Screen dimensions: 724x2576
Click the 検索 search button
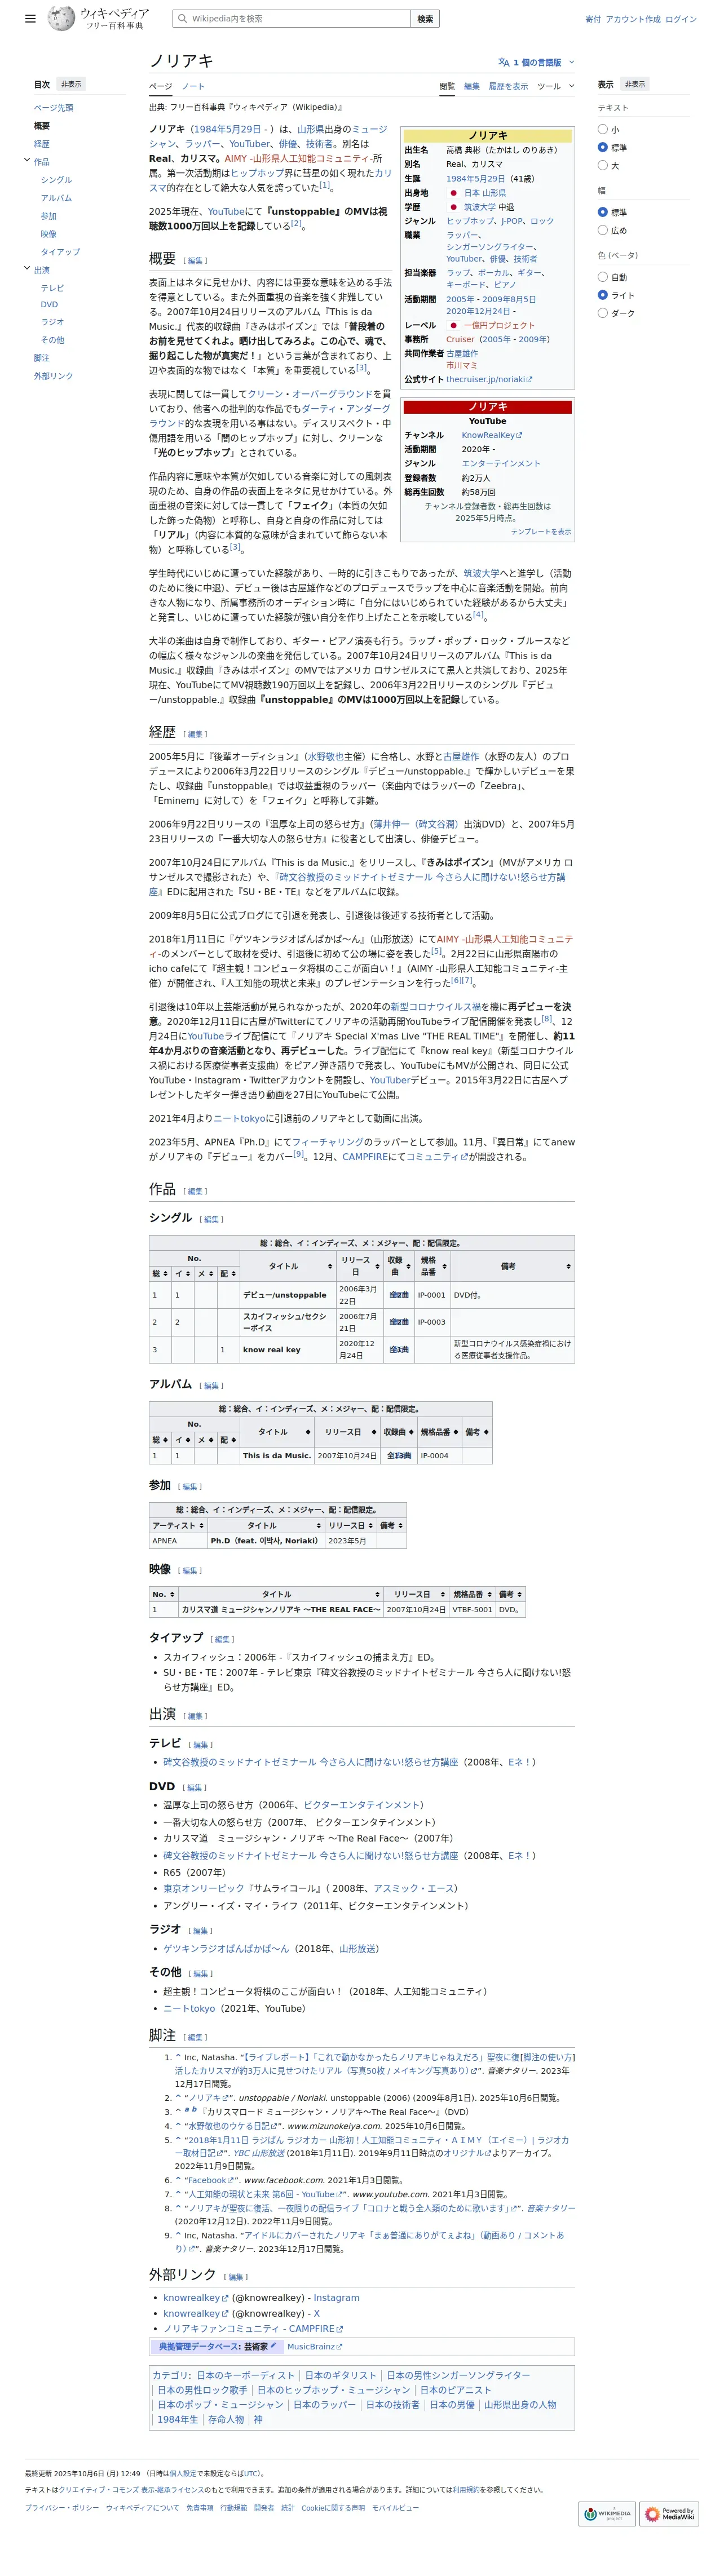(425, 18)
